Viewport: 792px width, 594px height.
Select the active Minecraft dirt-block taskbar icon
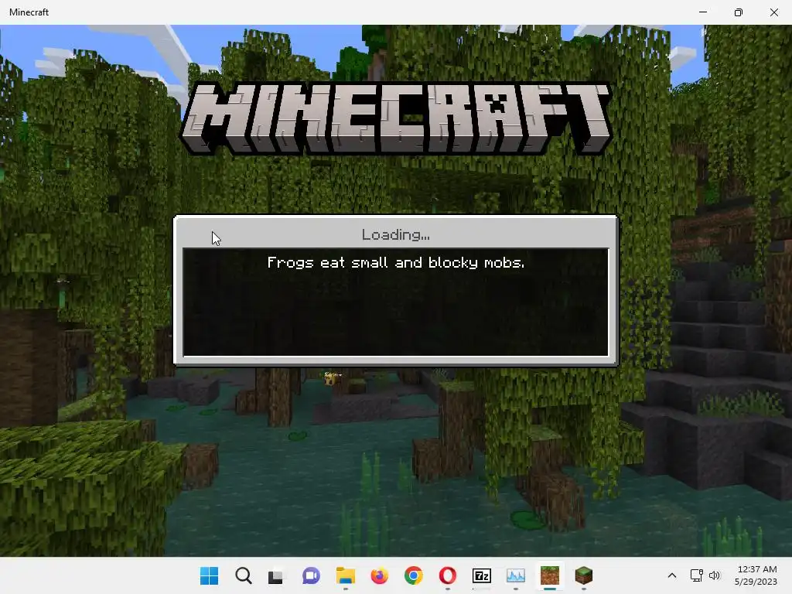[550, 575]
